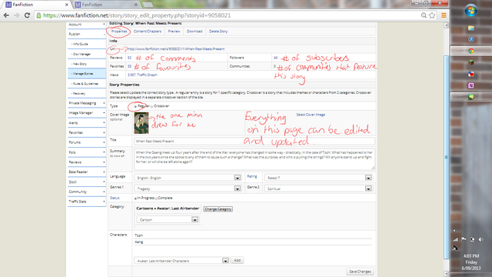Viewport: 492px width, 277px height.
Task: Click the magnifier icon in the address bar
Action: (x=424, y=15)
